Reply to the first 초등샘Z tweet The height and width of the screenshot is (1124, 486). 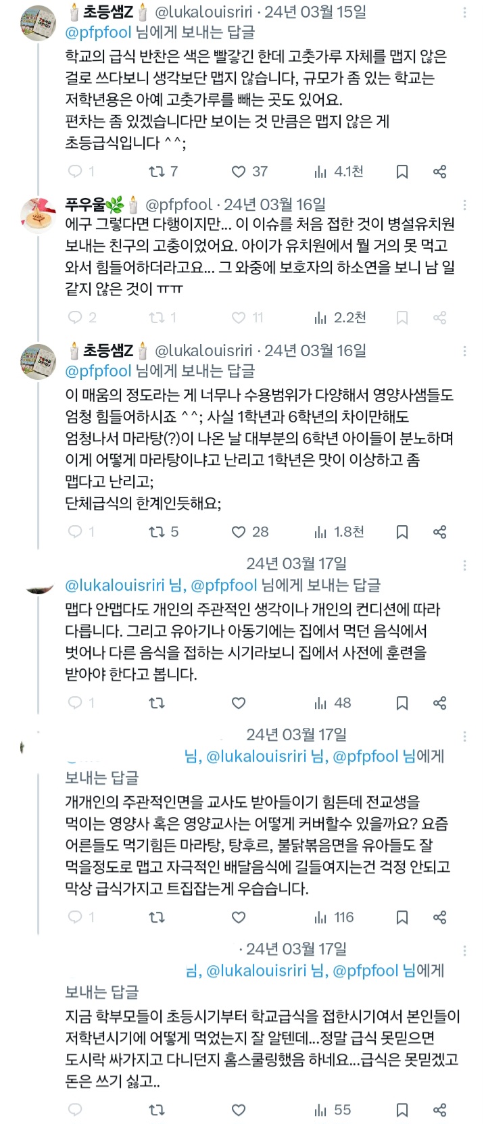(x=76, y=172)
